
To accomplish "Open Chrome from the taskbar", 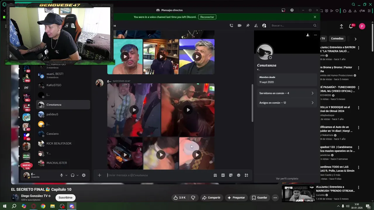I will [43, 206].
